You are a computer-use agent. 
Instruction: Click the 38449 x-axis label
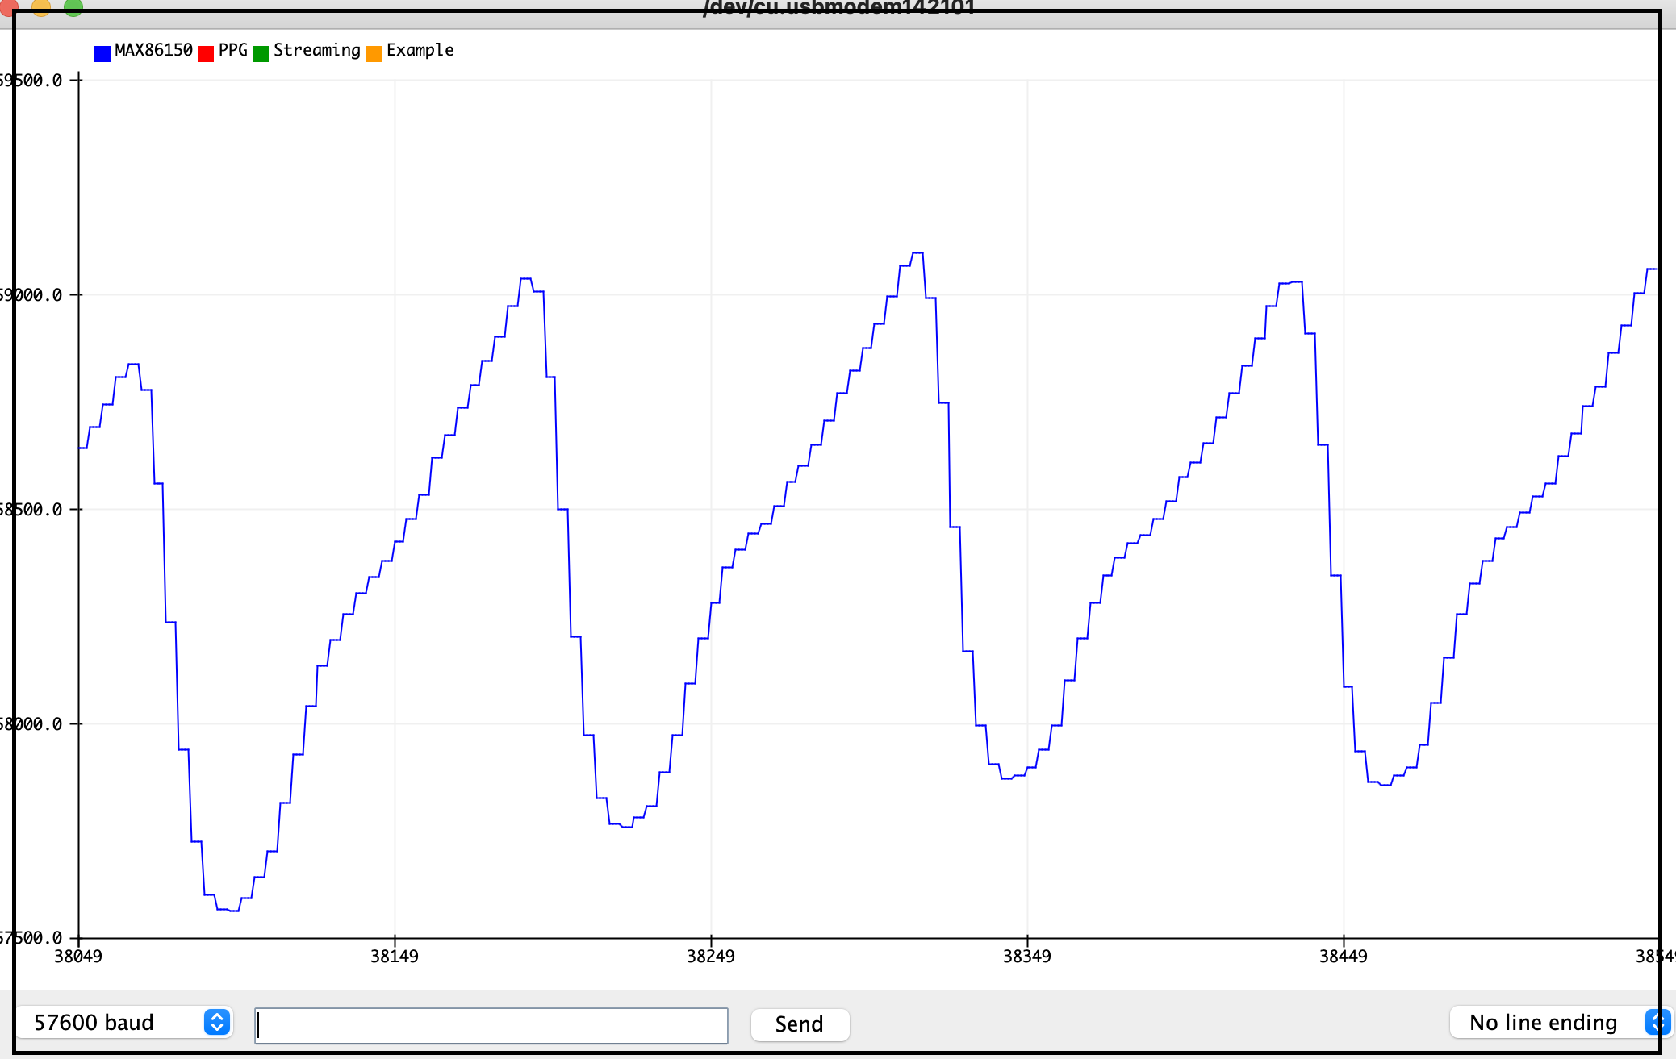tap(1344, 956)
